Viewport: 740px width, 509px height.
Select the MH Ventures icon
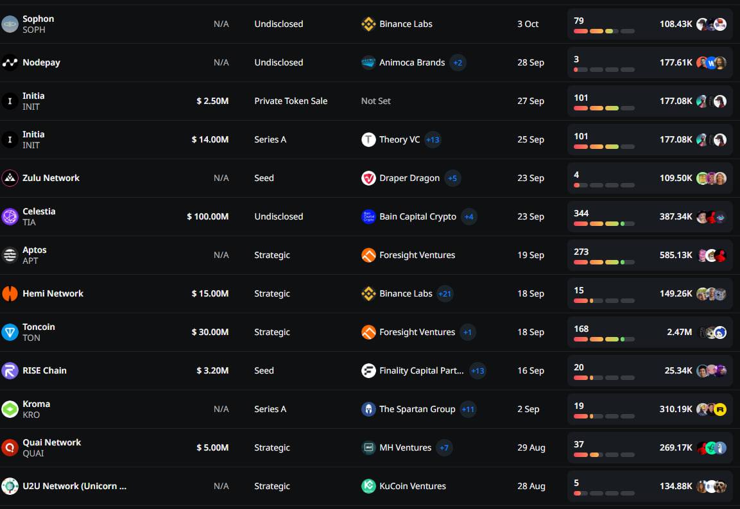[x=368, y=447]
